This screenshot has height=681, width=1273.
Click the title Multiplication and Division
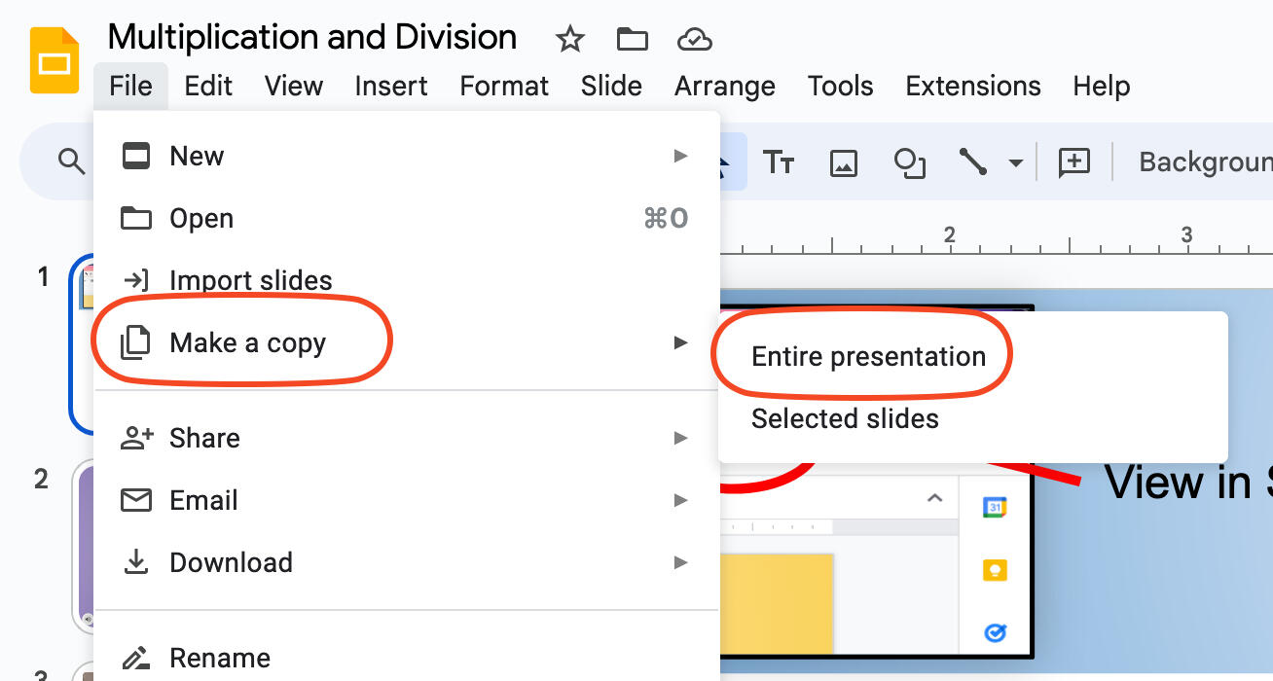coord(312,37)
